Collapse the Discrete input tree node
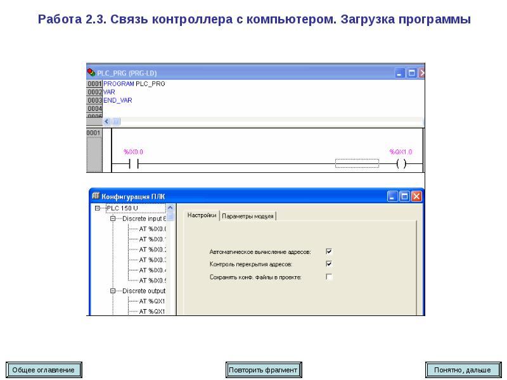This screenshot has height=380, width=507. (x=113, y=218)
